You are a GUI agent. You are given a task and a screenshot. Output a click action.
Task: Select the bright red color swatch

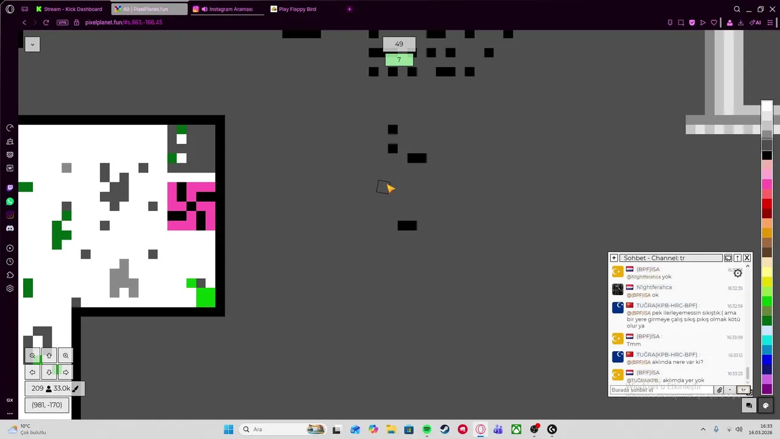pyautogui.click(x=767, y=203)
